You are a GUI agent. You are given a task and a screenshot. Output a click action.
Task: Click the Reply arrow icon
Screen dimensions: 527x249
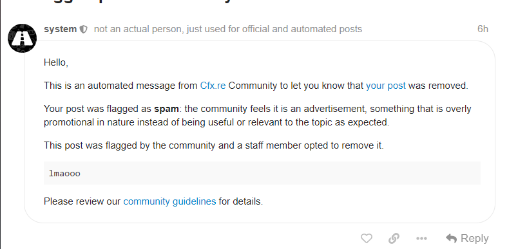pyautogui.click(x=451, y=239)
